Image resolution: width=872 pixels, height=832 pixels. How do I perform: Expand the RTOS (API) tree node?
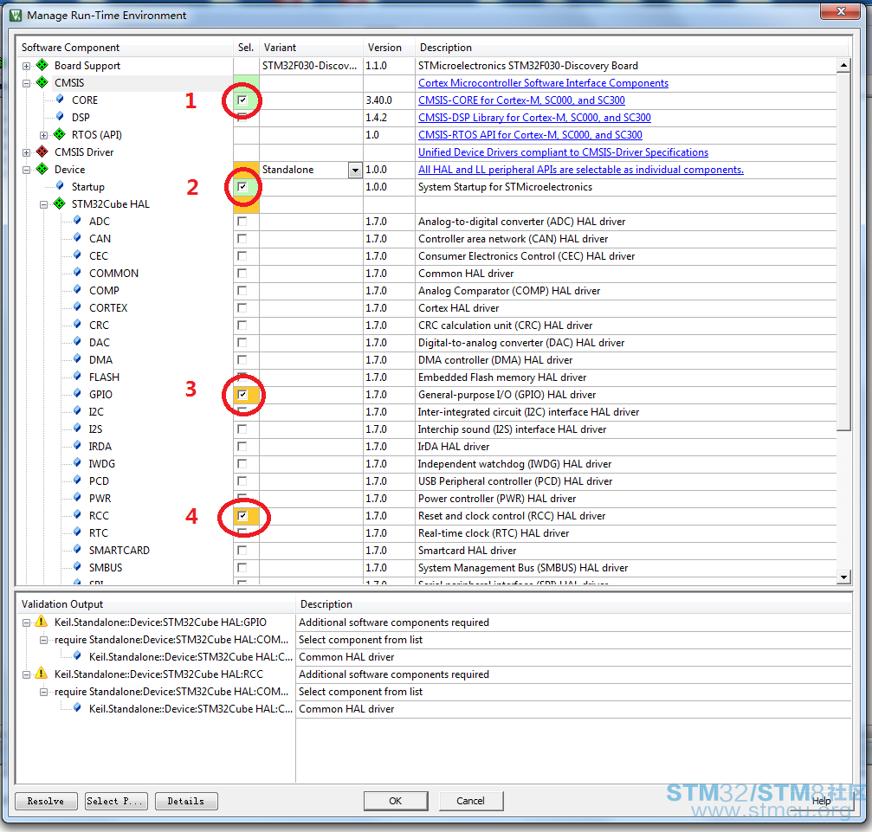(43, 135)
